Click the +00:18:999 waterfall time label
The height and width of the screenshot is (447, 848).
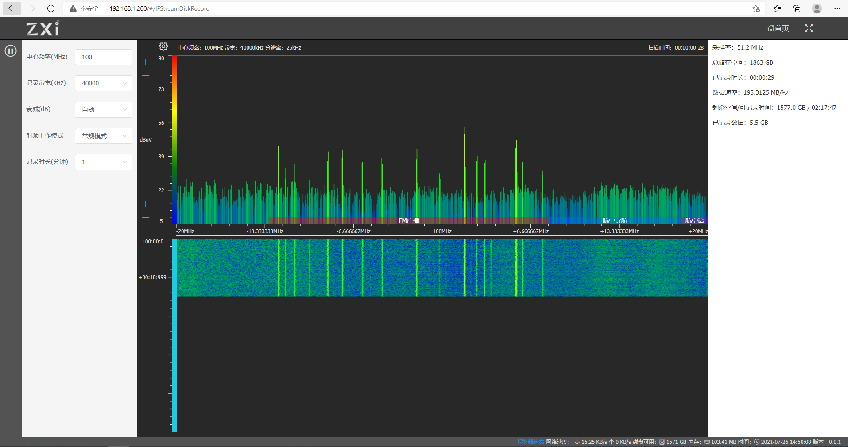click(x=153, y=277)
